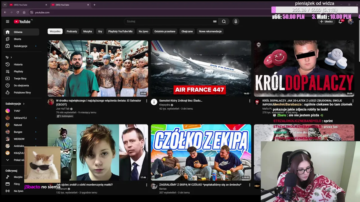Select the Na żywo filter chip
The width and height of the screenshot is (360, 202).
coord(143,31)
